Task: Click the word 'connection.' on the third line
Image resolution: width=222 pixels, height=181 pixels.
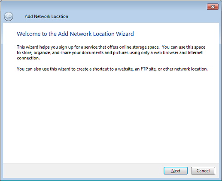Action: [x=28, y=58]
